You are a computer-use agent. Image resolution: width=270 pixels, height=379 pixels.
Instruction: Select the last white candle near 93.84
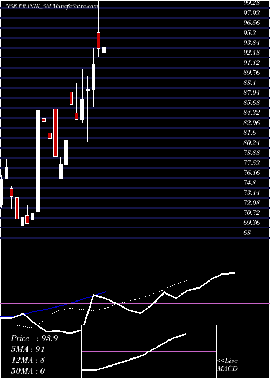point(104,50)
